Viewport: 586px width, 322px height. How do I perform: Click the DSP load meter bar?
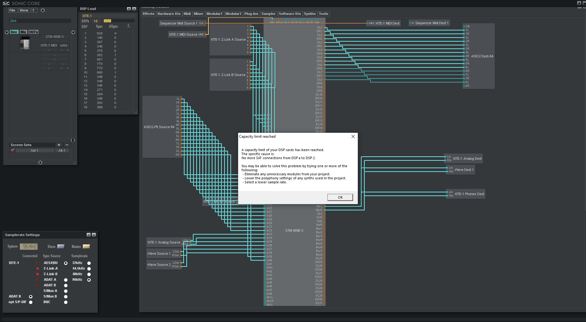119,21
